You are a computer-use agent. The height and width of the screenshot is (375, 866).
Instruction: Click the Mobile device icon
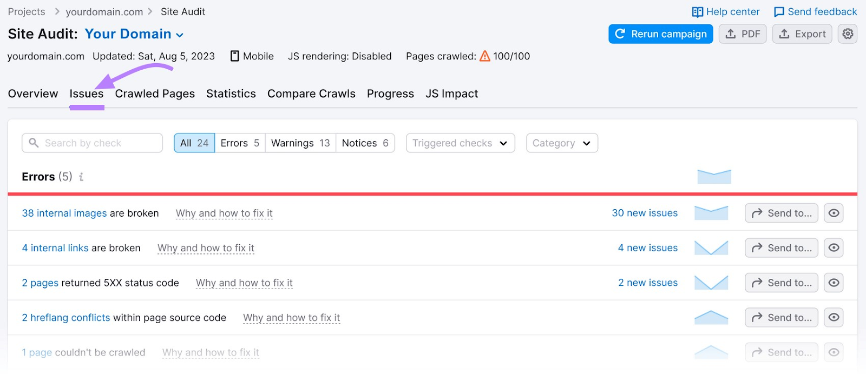(235, 56)
